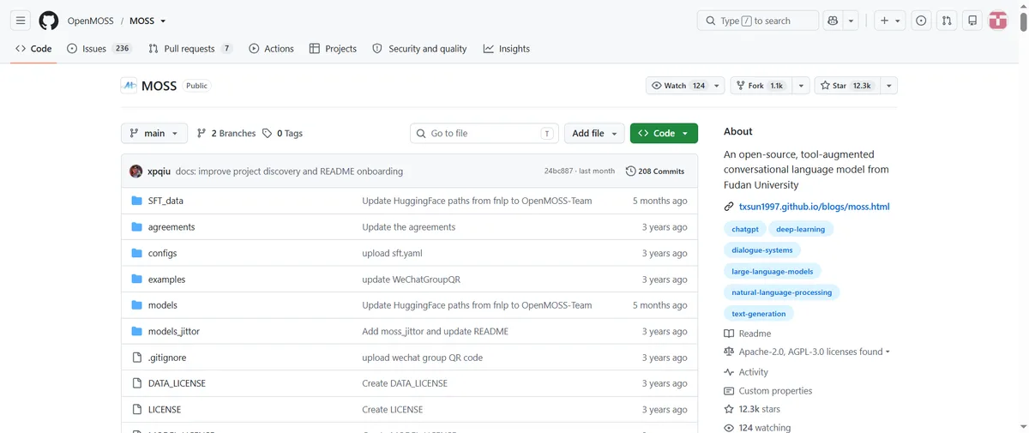Viewport: 1029px width, 433px height.
Task: Open the Readme link in About
Action: tap(748, 334)
